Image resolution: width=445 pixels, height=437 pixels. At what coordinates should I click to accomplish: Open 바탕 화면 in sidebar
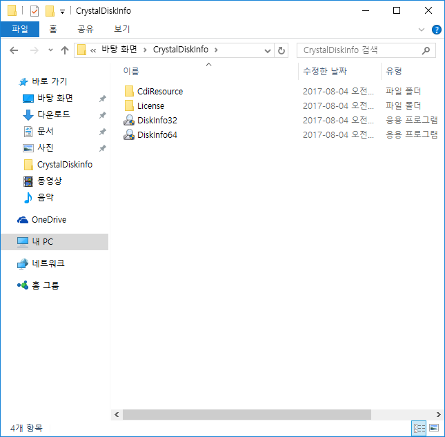pyautogui.click(x=55, y=98)
